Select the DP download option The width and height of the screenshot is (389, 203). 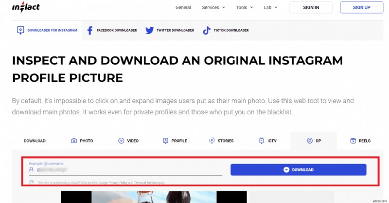(314, 141)
